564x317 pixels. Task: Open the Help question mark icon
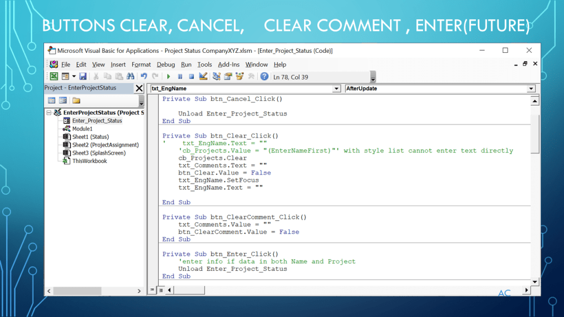264,76
